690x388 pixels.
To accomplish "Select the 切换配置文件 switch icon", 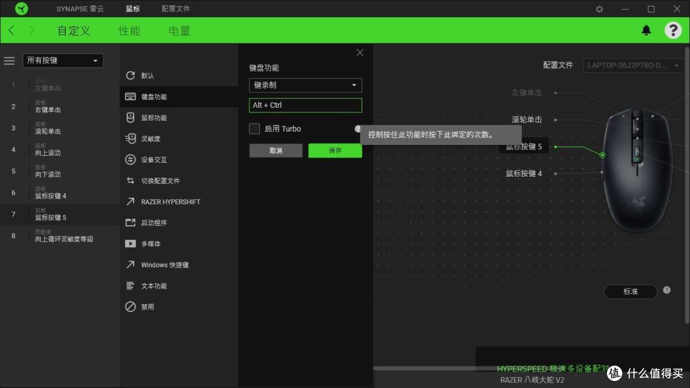I will pos(130,181).
